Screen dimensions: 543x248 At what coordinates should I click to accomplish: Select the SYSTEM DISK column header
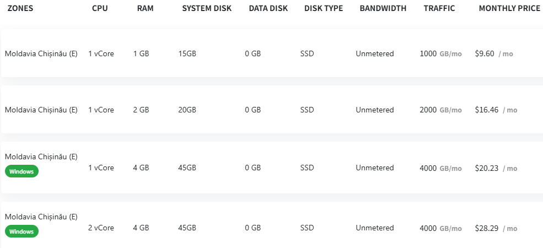tap(207, 8)
